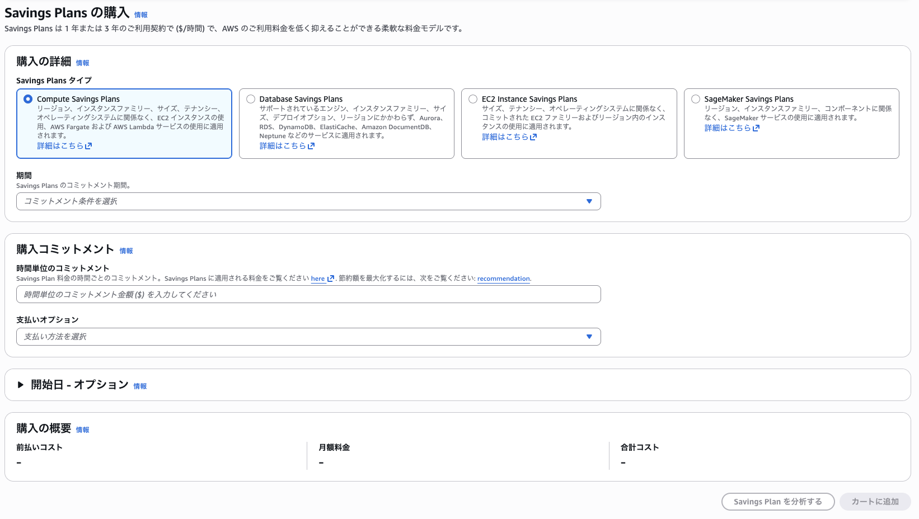The width and height of the screenshot is (919, 519).
Task: Expand the 開始日 - オプション section
Action: [x=20, y=385]
